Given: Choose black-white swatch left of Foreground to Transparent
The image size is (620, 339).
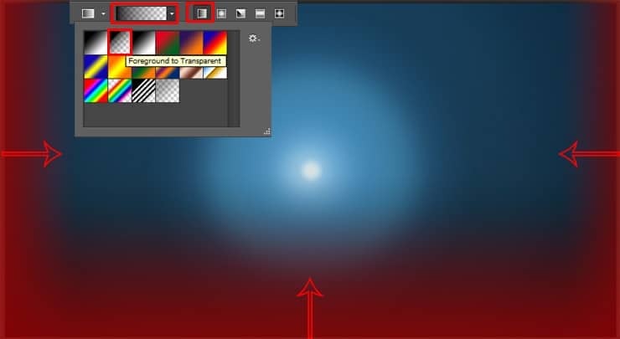Looking at the screenshot, I should point(96,43).
